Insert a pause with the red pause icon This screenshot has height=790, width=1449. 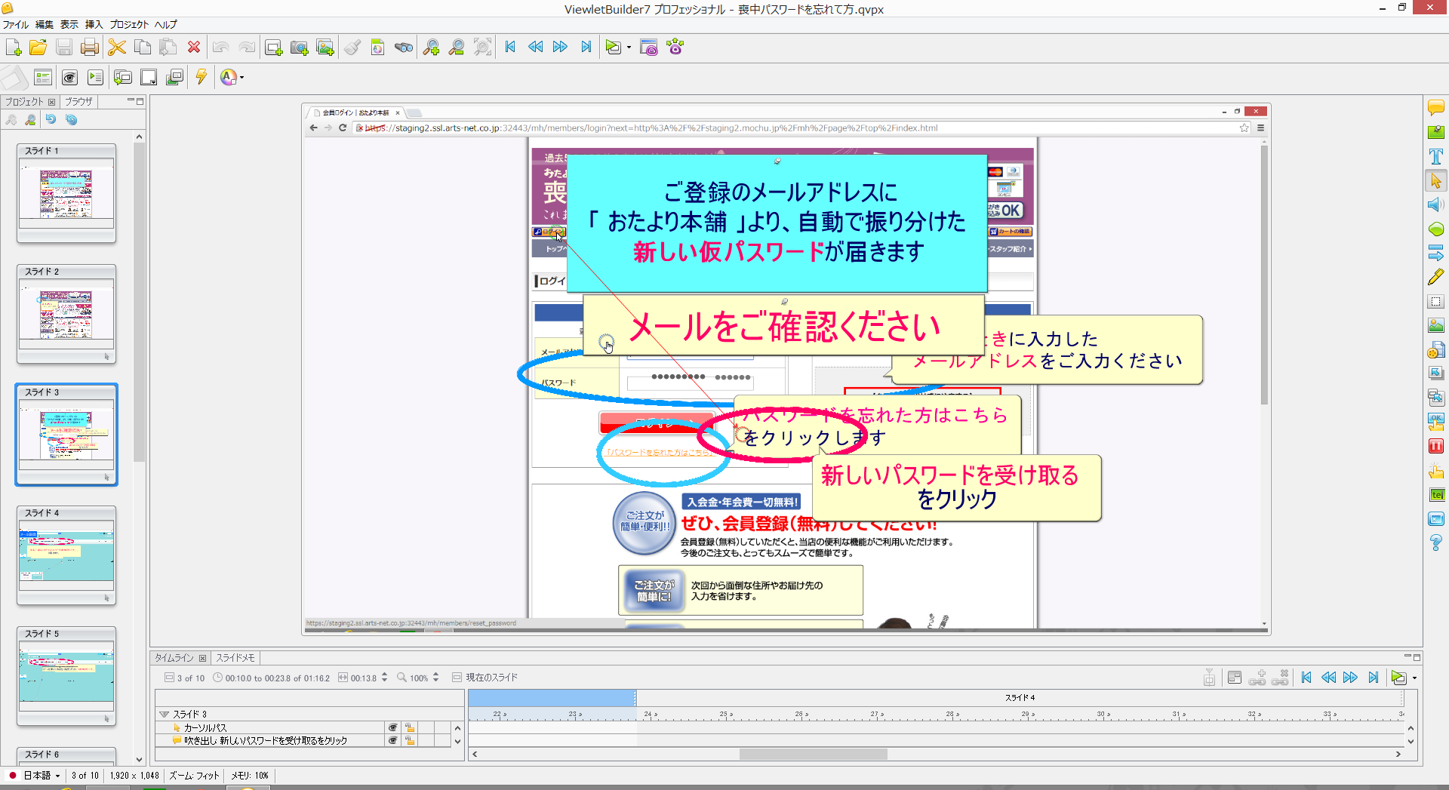click(1435, 446)
